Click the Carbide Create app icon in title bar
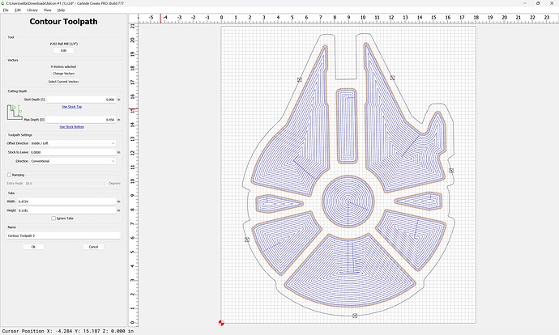559x335 pixels. [x=4, y=3]
